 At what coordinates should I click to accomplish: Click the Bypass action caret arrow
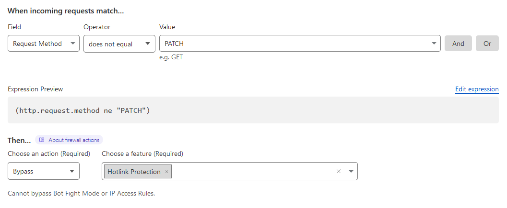[72, 171]
